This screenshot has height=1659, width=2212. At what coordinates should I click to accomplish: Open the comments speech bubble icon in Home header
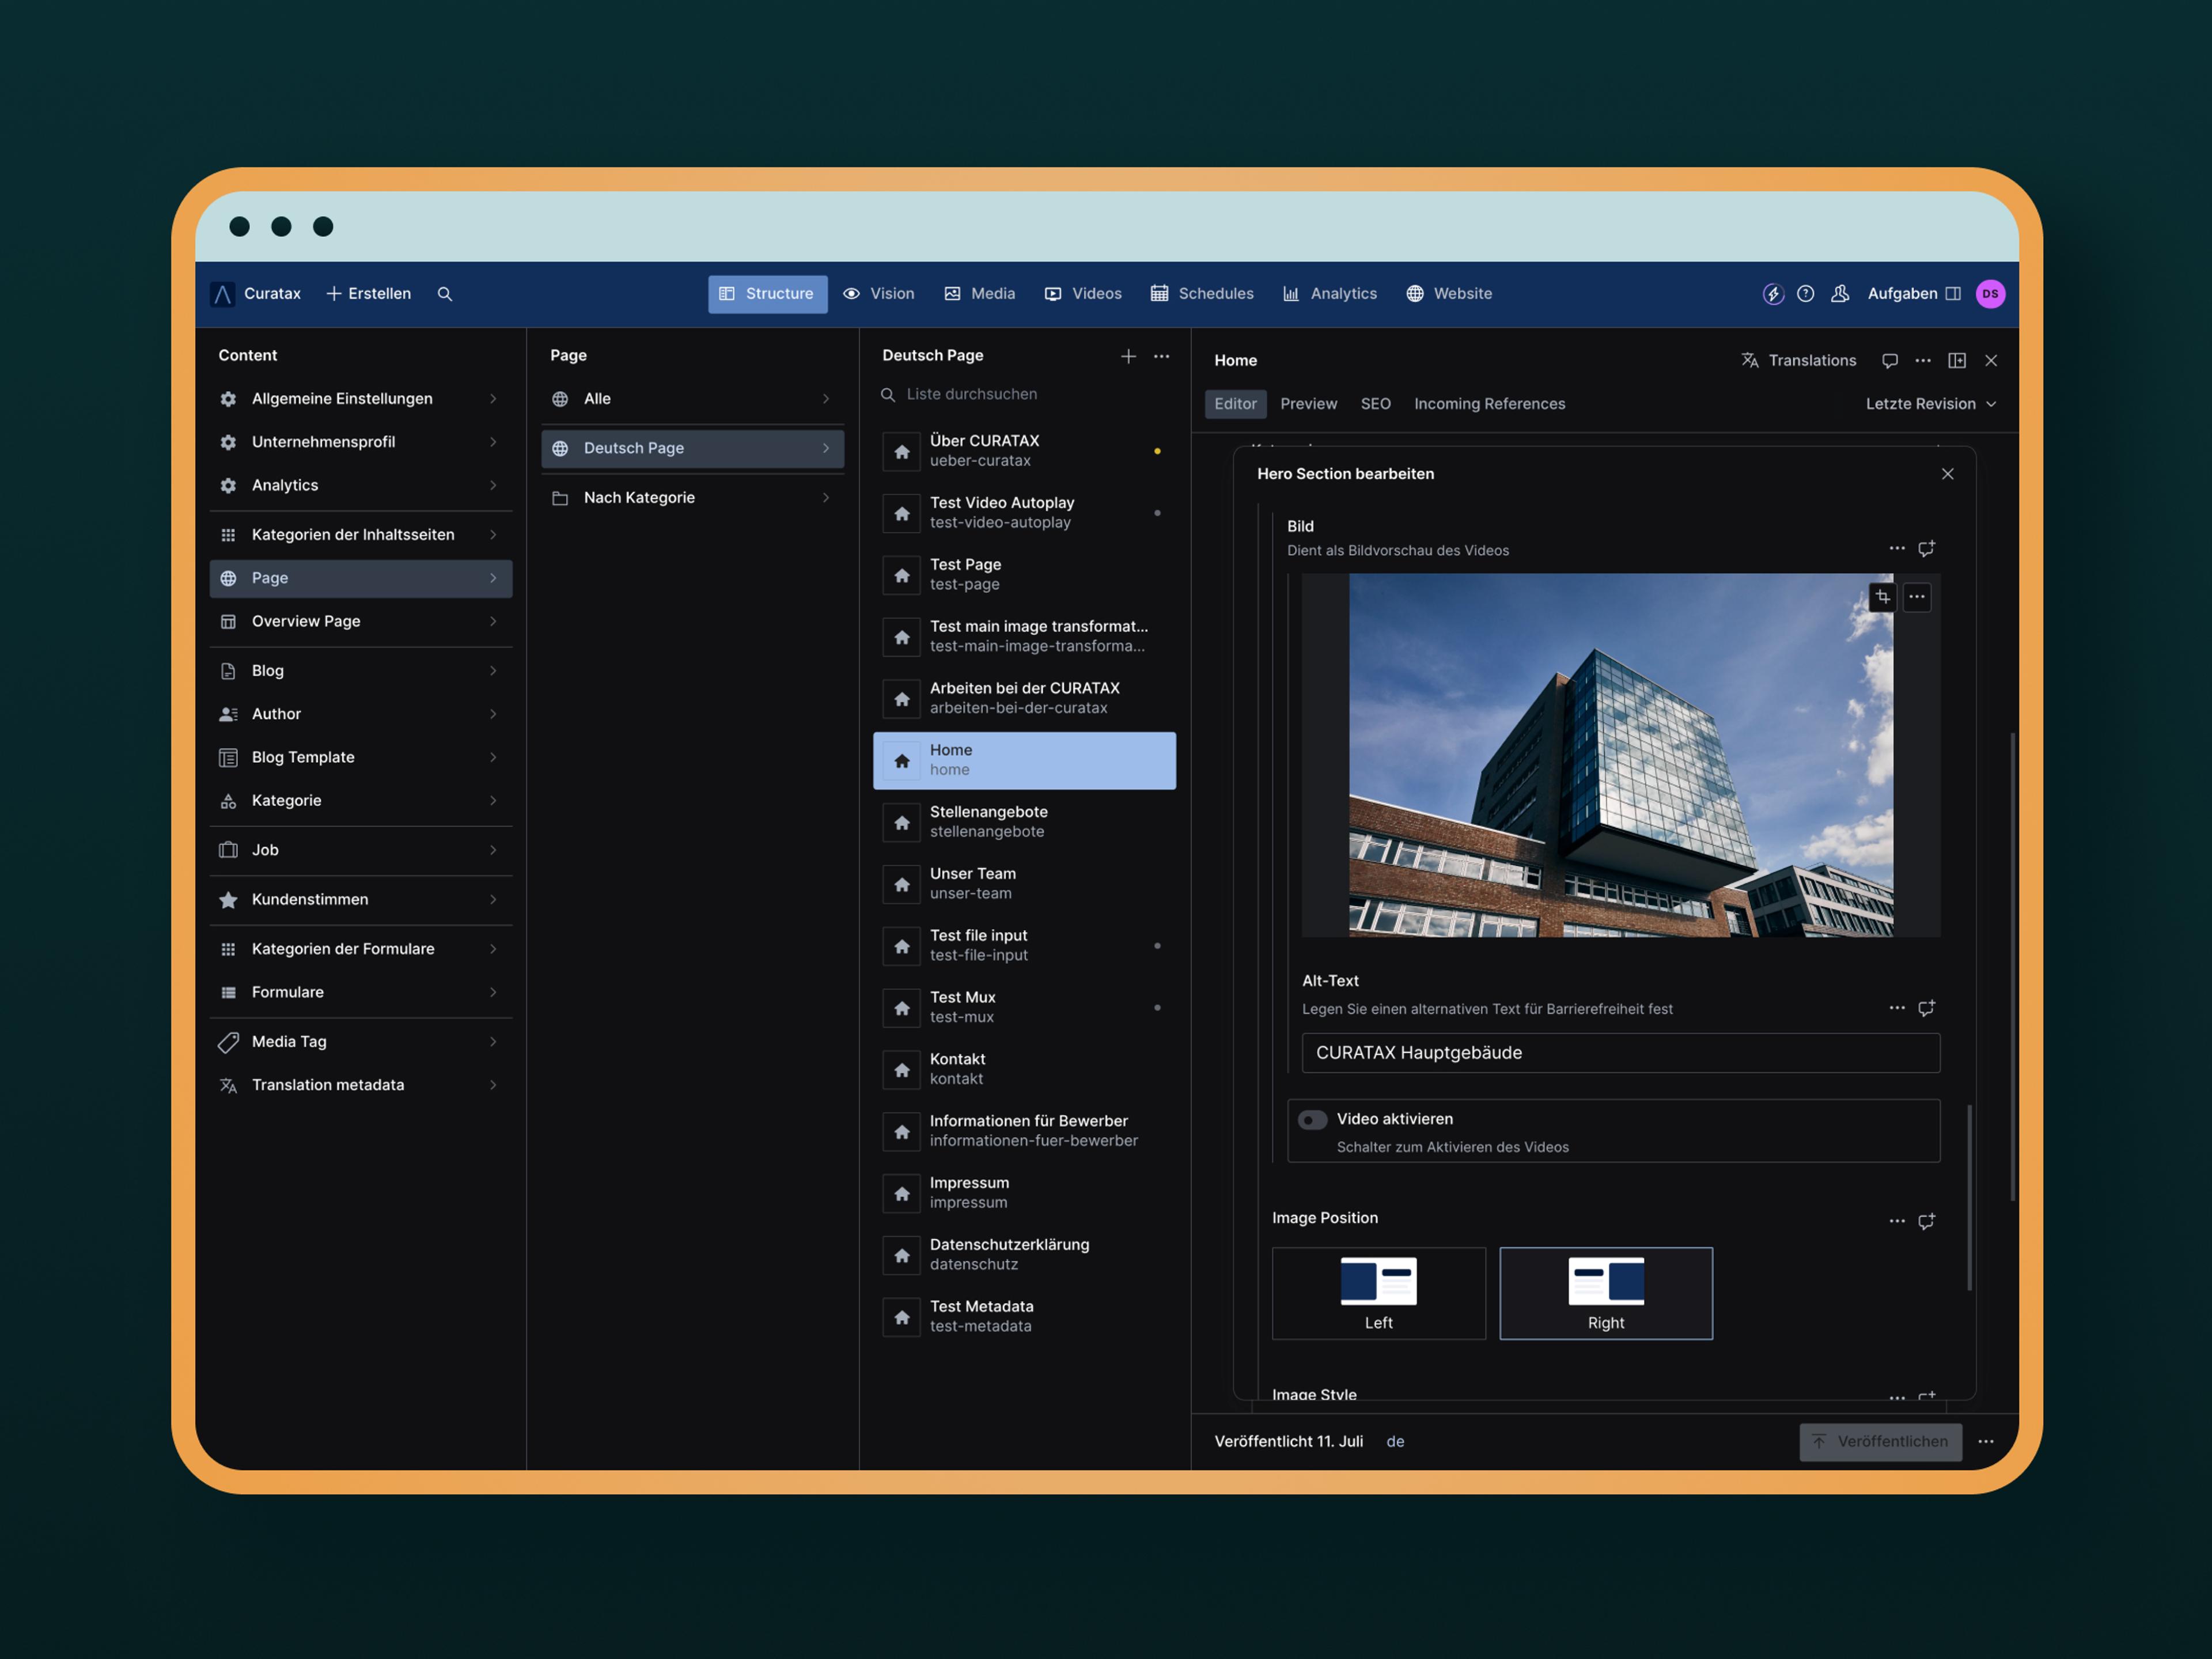point(1889,361)
